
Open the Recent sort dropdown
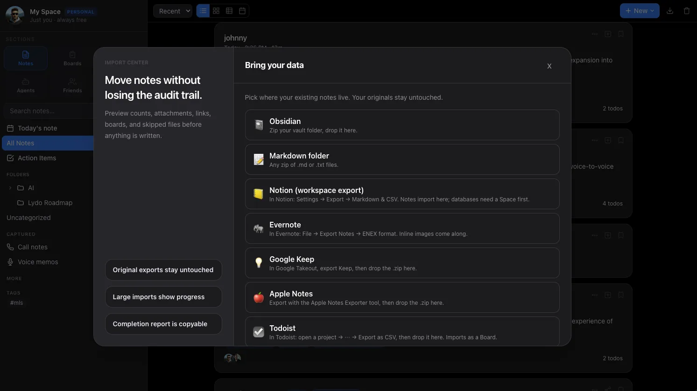173,11
